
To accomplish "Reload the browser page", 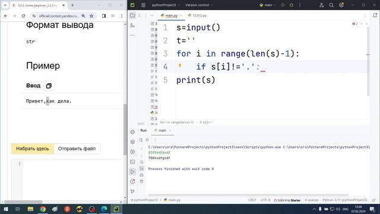I will coord(23,16).
